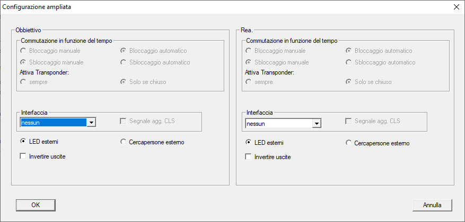The height and width of the screenshot is (222, 465).
Task: Enable Invertire uscite in Rea. panel
Action: pos(249,157)
